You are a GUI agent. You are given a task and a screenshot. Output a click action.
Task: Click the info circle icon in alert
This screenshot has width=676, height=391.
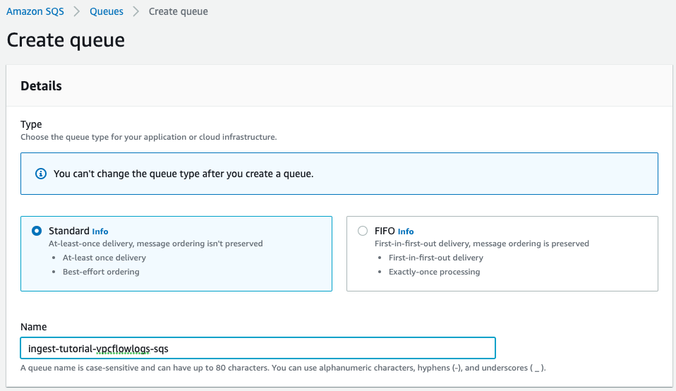tap(41, 174)
